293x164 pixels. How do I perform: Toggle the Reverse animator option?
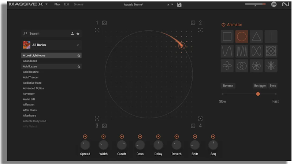click(x=228, y=86)
